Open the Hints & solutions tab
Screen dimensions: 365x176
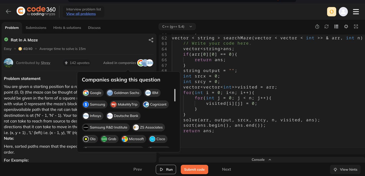coord(67,28)
